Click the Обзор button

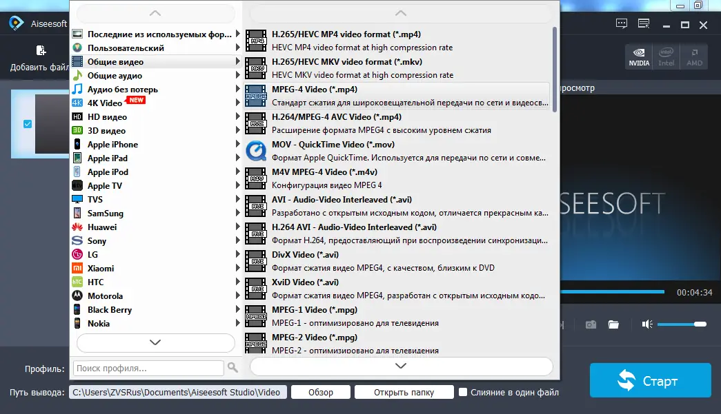pyautogui.click(x=321, y=393)
